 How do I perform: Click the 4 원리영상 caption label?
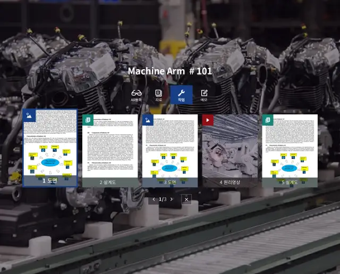230,182
